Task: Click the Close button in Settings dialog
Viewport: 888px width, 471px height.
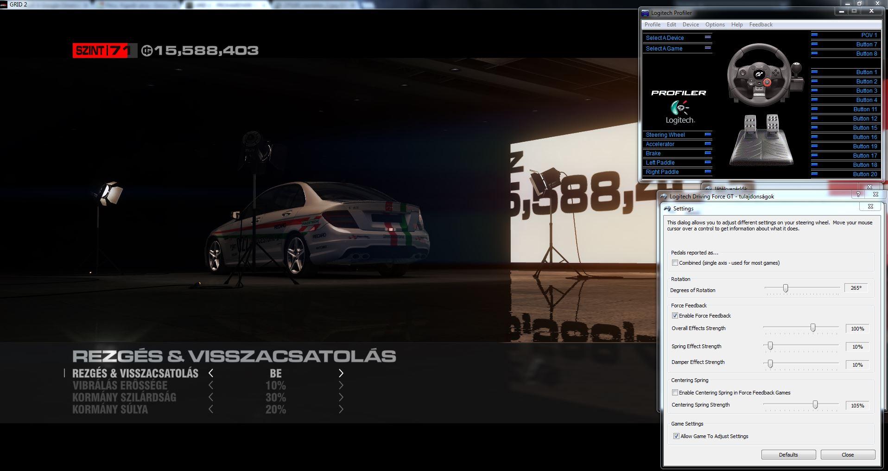Action: point(848,455)
